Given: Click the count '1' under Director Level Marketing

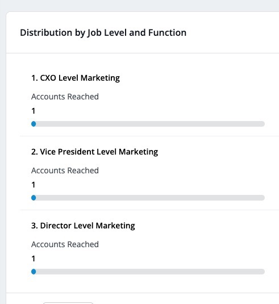Looking at the screenshot, I should pyautogui.click(x=34, y=259).
